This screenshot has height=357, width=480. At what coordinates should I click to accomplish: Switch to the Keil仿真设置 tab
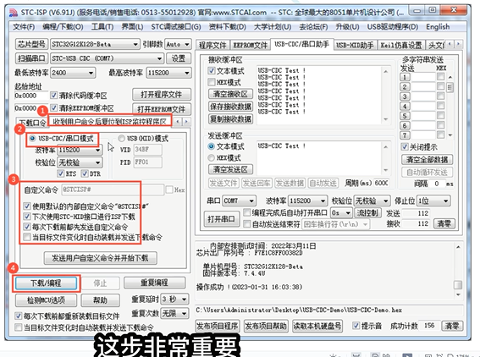coord(400,46)
